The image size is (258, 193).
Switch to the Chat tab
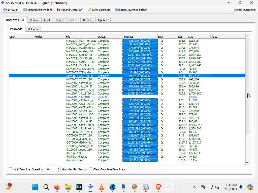pyautogui.click(x=47, y=20)
